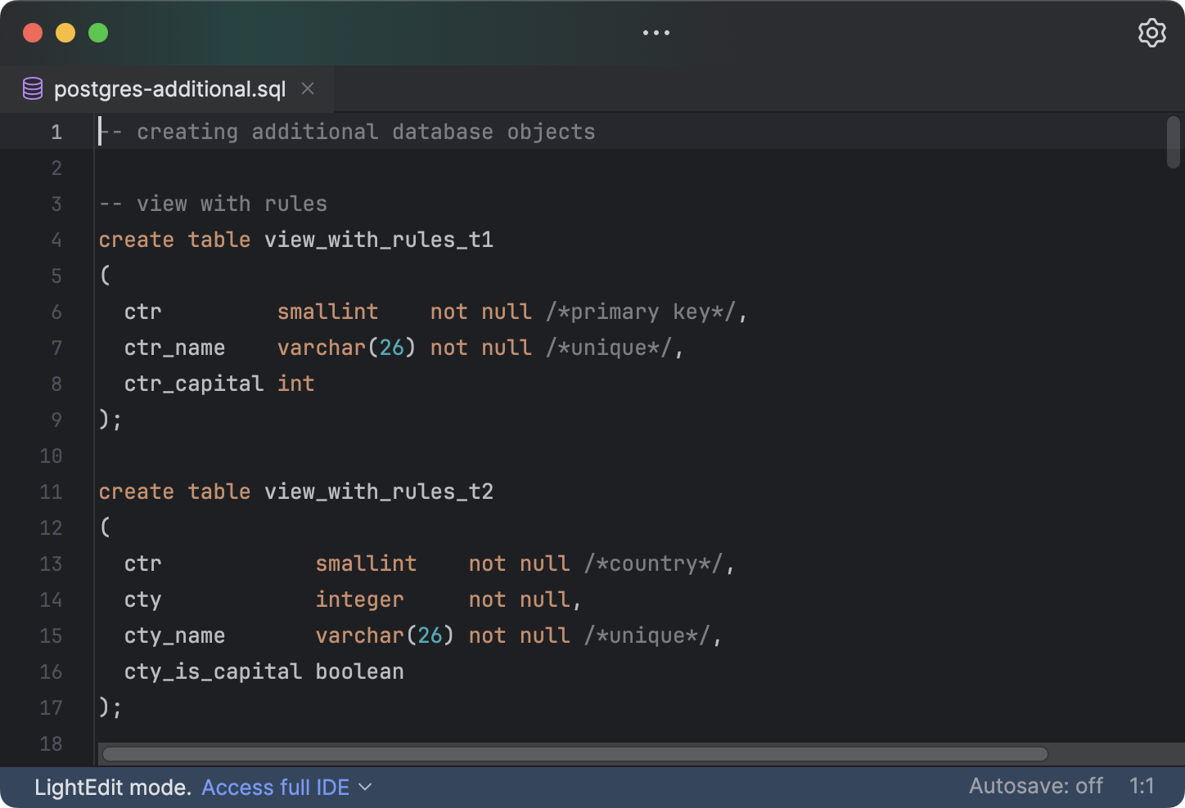This screenshot has width=1185, height=808.
Task: Click the Access full IDE link
Action: 275,788
